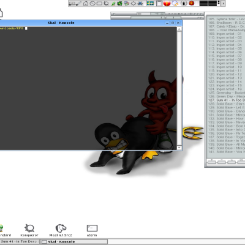Select playlist entry 128 Solid Base - Stars

226,104
